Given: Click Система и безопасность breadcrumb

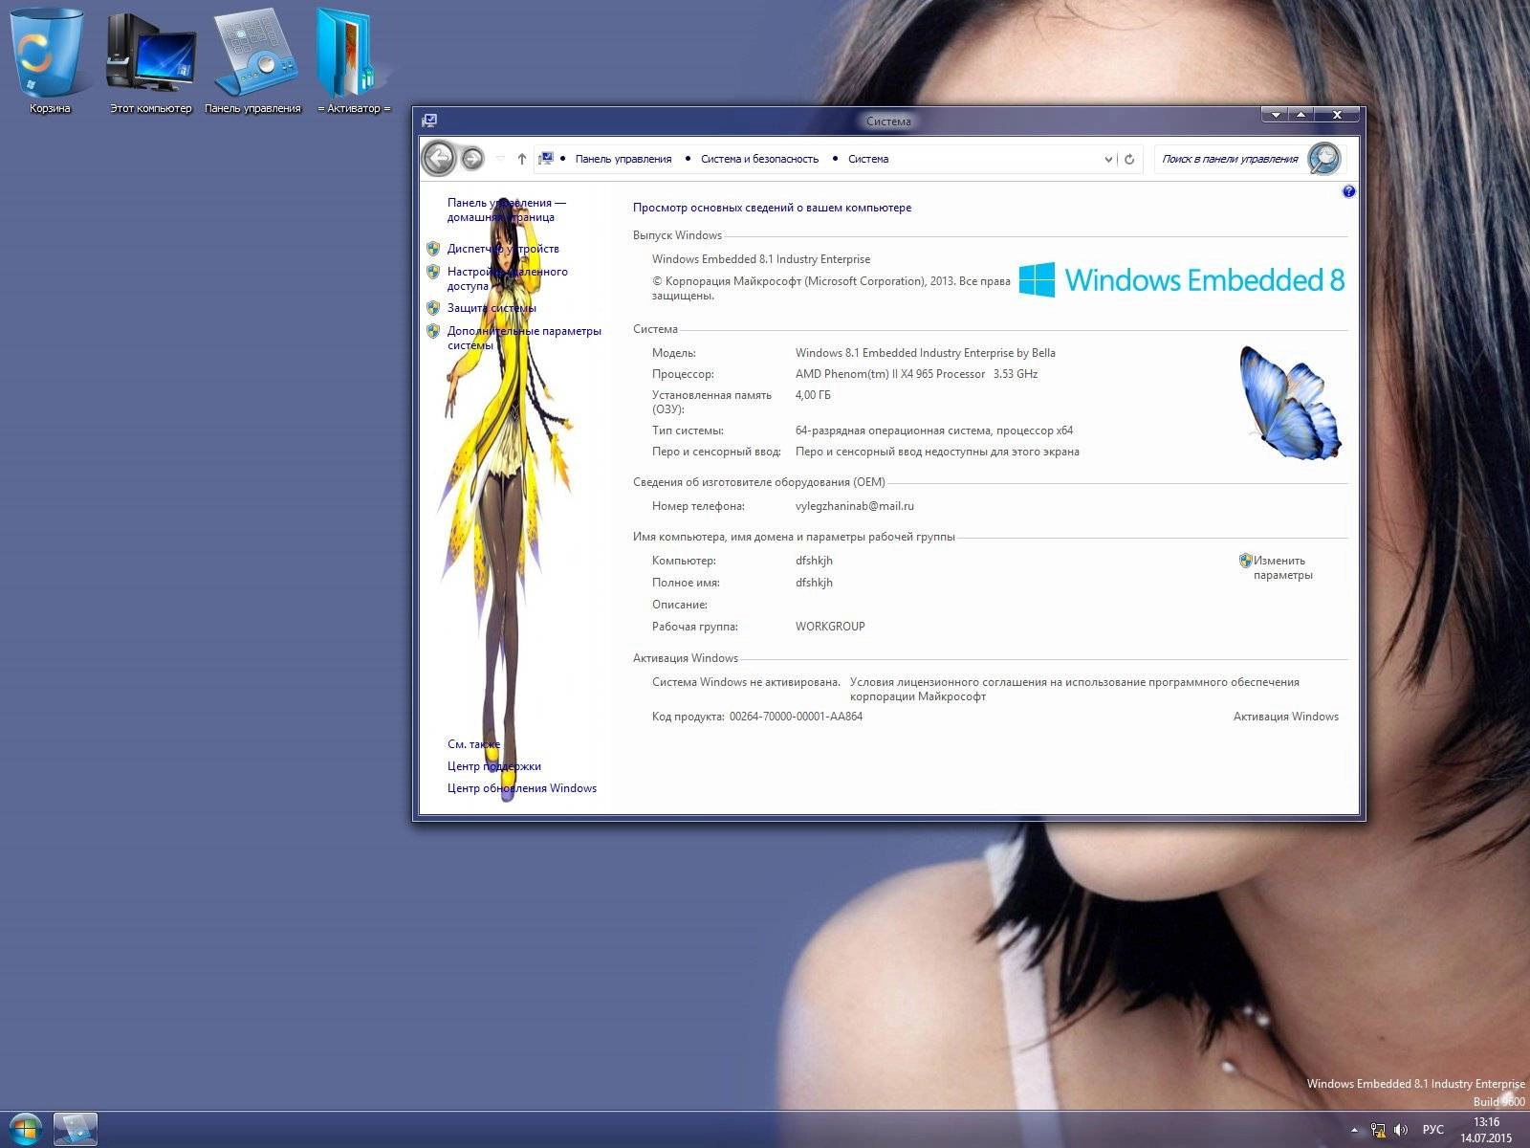Looking at the screenshot, I should (759, 159).
